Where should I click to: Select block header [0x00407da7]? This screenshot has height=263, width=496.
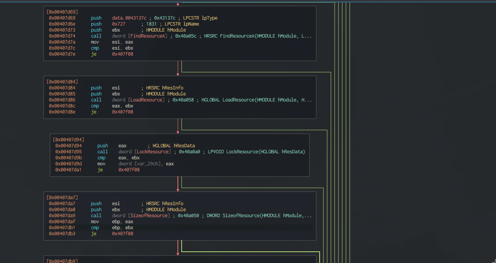click(62, 198)
